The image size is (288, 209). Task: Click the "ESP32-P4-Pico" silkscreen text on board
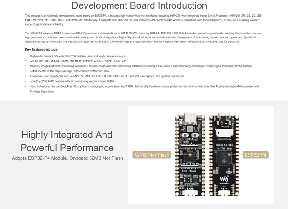(224, 145)
